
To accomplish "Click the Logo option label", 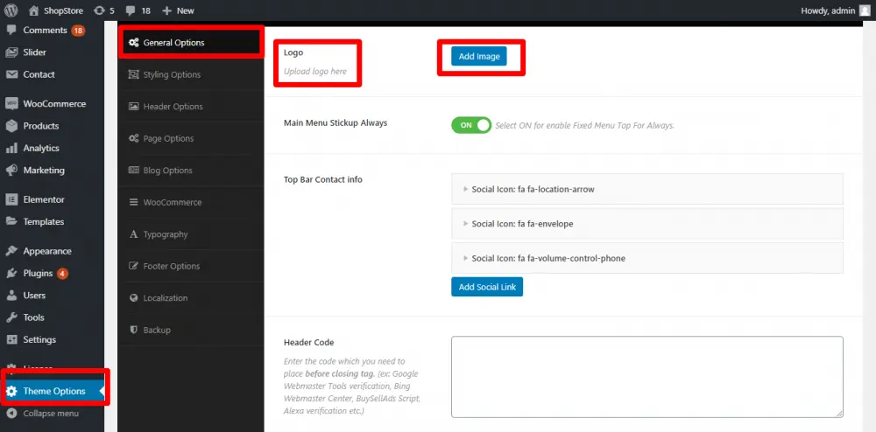I will (x=293, y=52).
